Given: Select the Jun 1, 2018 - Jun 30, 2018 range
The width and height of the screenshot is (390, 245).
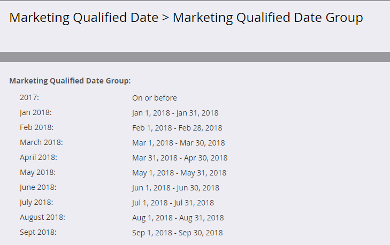Looking at the screenshot, I should (175, 188).
